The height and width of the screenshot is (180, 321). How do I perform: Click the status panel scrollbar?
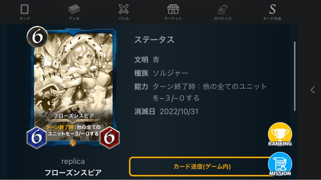pos(295,76)
